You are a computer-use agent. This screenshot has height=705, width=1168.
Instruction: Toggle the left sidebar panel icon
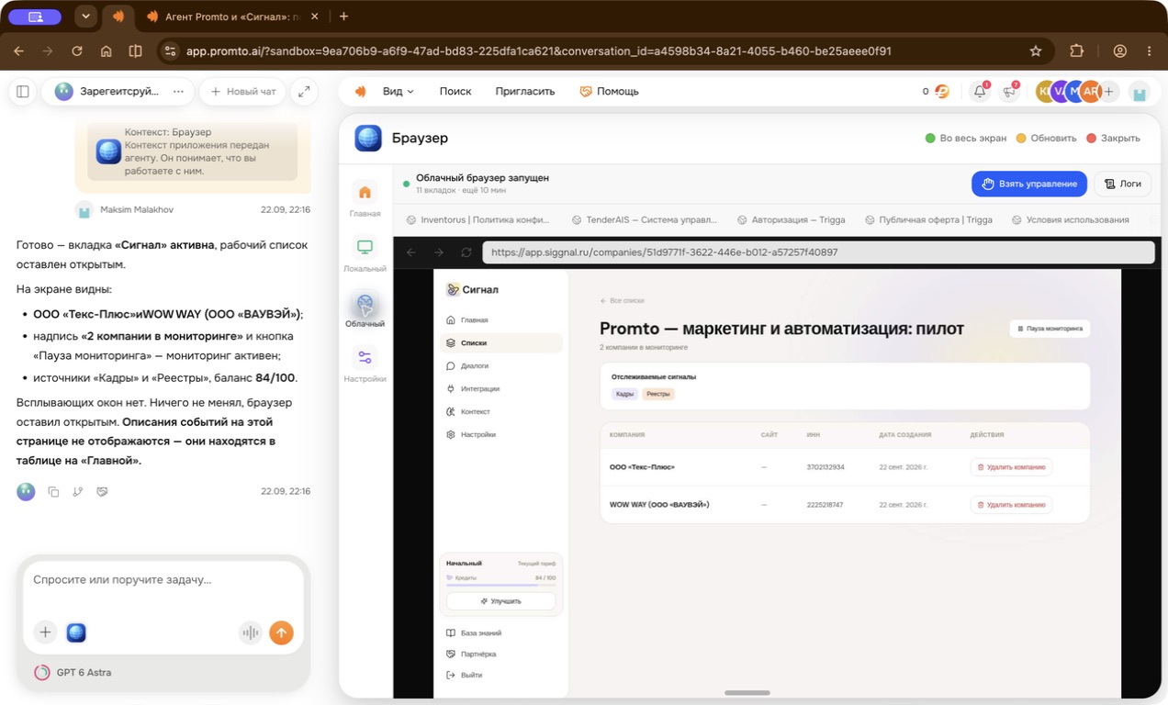coord(23,91)
